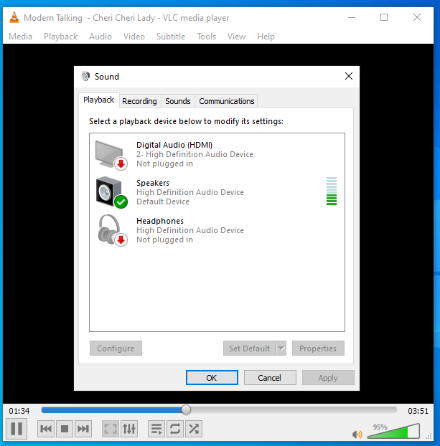Close the VLC media player window

(417, 17)
